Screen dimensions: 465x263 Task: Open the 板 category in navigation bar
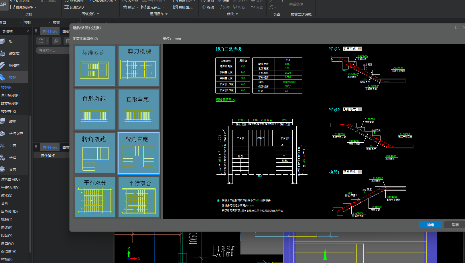14,41
